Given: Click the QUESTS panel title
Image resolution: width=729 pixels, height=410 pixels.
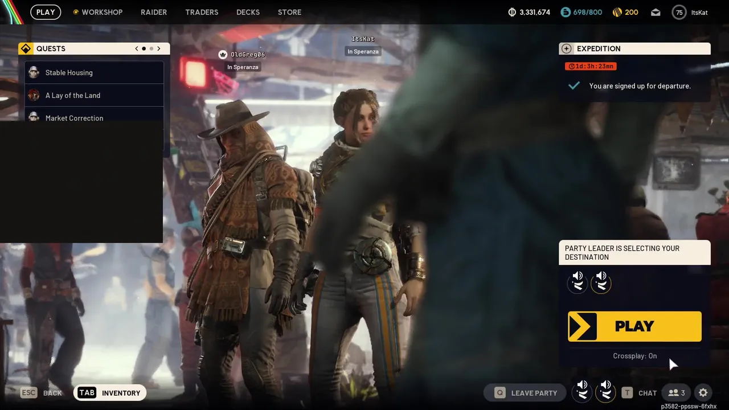Looking at the screenshot, I should click(51, 48).
